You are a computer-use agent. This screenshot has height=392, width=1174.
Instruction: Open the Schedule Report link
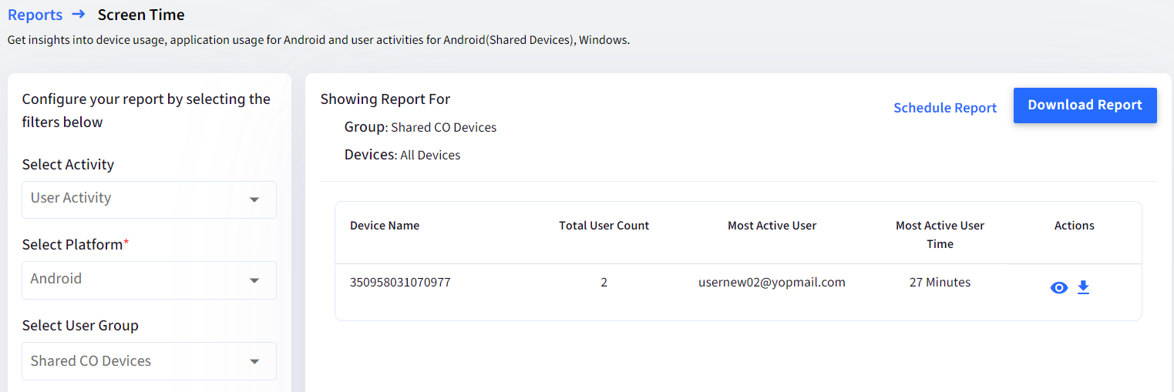point(945,108)
